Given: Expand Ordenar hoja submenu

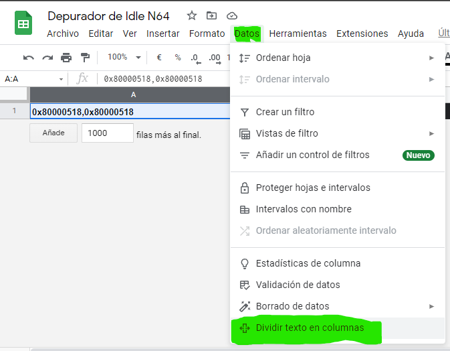Looking at the screenshot, I should tap(338, 58).
